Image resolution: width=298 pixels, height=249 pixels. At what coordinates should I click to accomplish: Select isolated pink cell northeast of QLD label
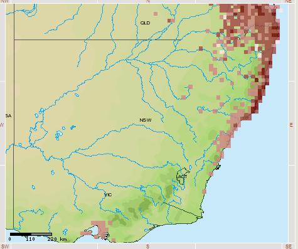coord(156,14)
